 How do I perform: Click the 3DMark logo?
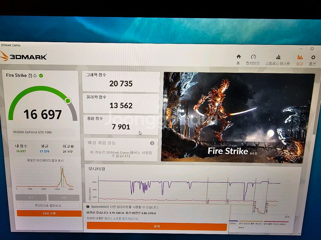23,56
